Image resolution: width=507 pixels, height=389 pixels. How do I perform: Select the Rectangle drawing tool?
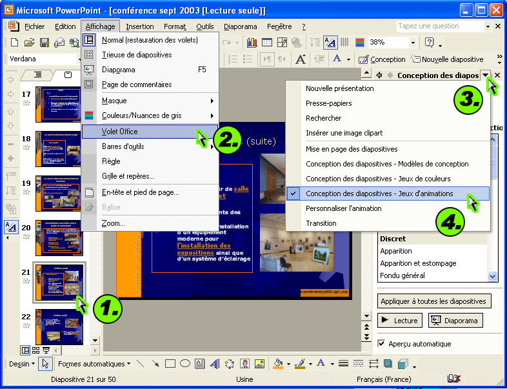170,364
